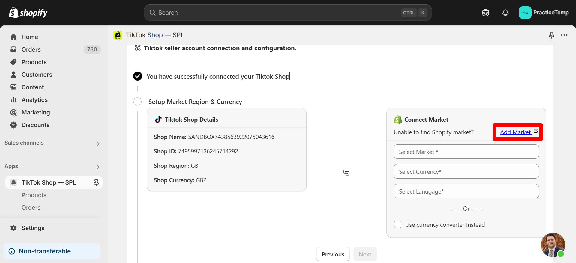This screenshot has height=263, width=576.
Task: Open the Select Market dropdown
Action: 466,152
